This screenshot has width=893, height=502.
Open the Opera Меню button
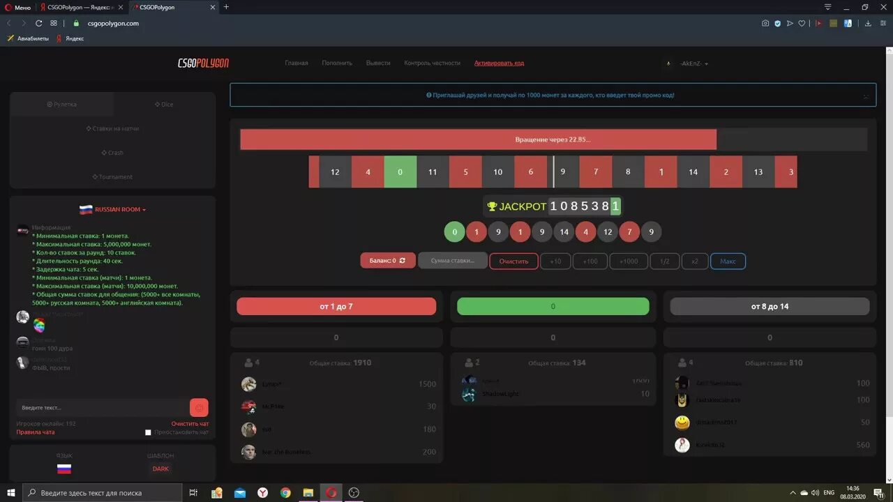click(17, 7)
